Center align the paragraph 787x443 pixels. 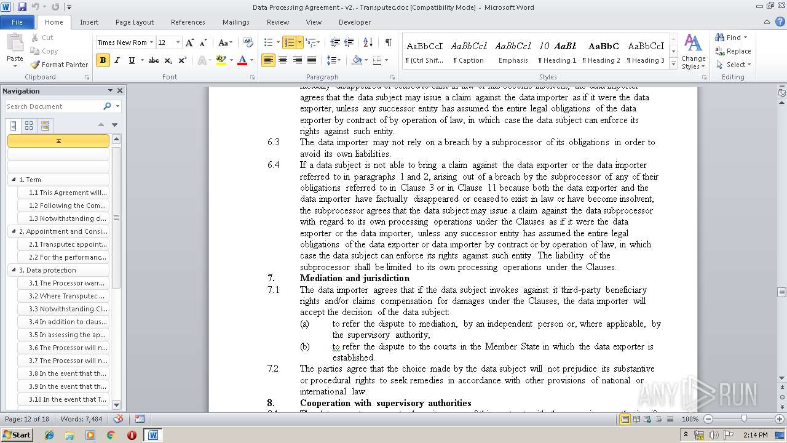pyautogui.click(x=283, y=60)
